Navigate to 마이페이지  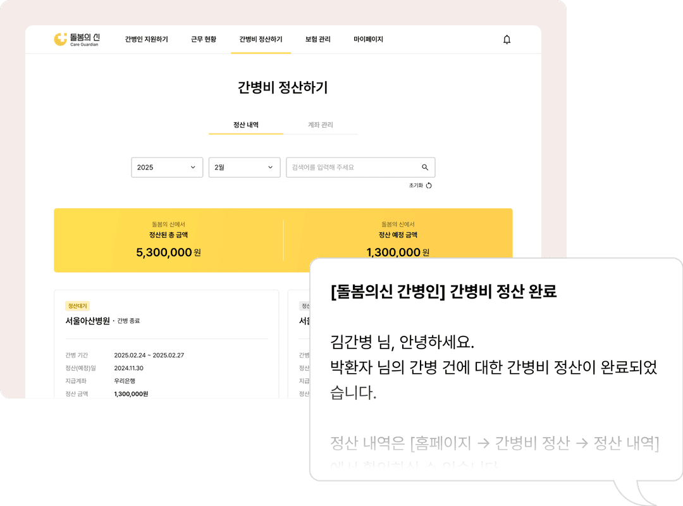pyautogui.click(x=368, y=39)
